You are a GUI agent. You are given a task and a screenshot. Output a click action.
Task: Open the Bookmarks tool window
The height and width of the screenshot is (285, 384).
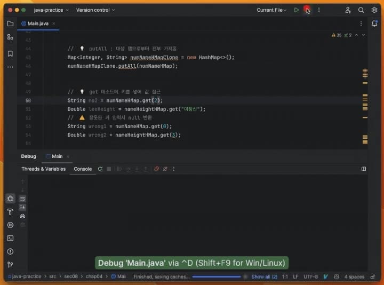tap(10, 54)
